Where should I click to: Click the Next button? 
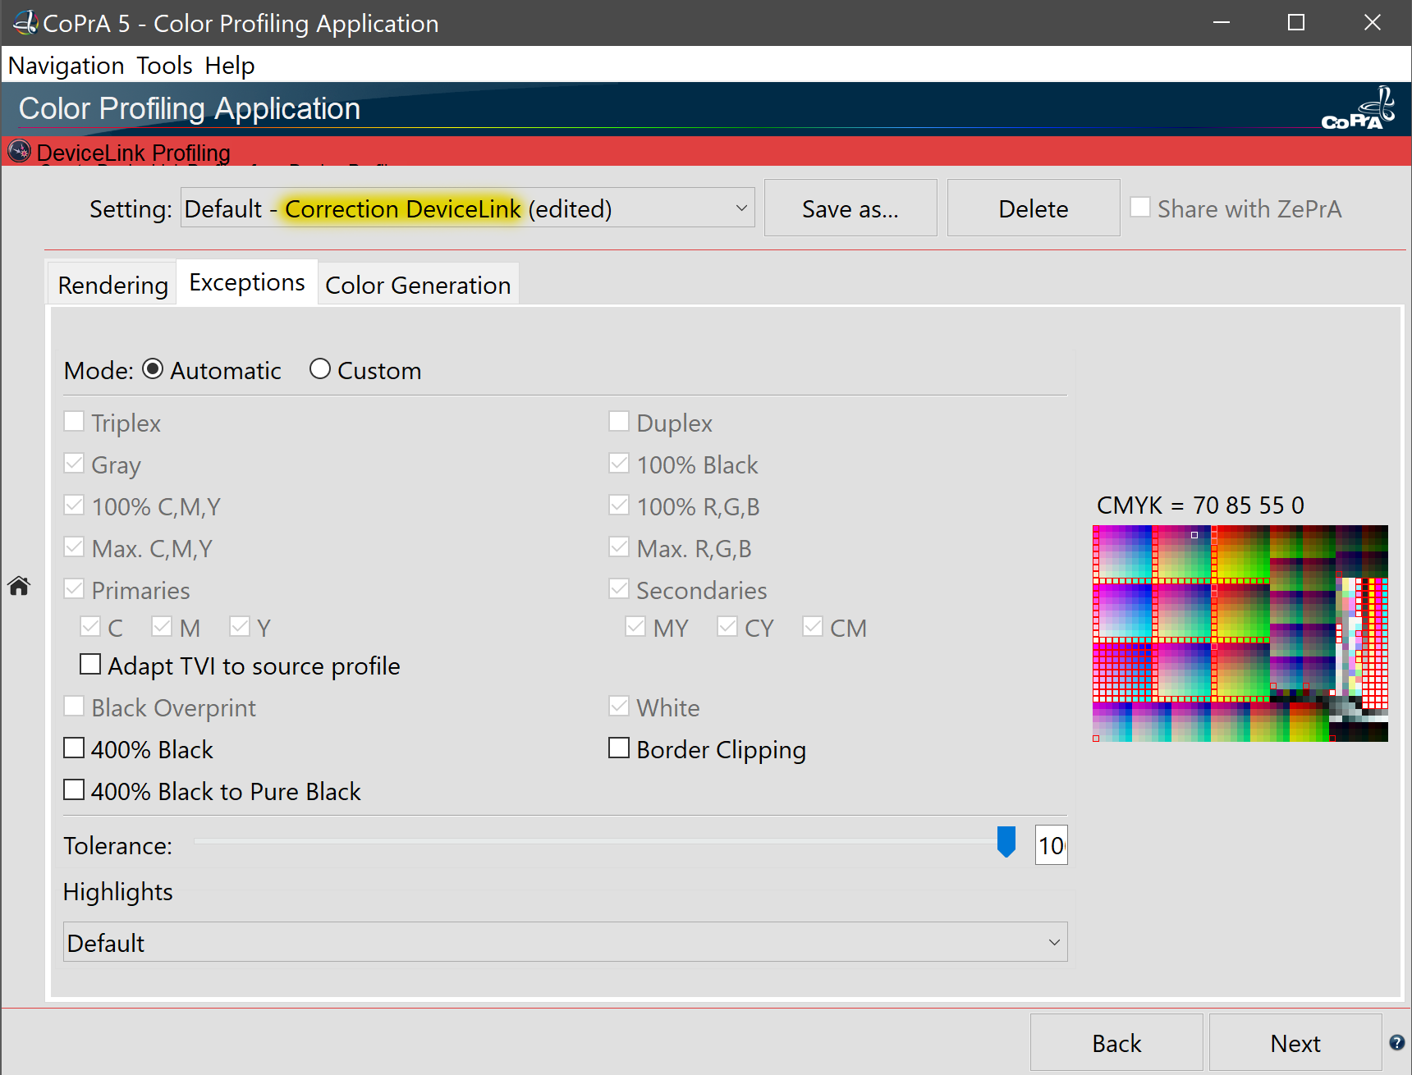tap(1295, 1043)
